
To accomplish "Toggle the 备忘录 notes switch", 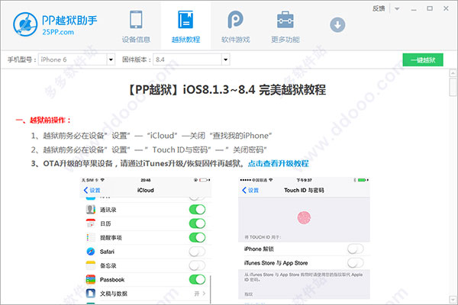I will pyautogui.click(x=197, y=265).
